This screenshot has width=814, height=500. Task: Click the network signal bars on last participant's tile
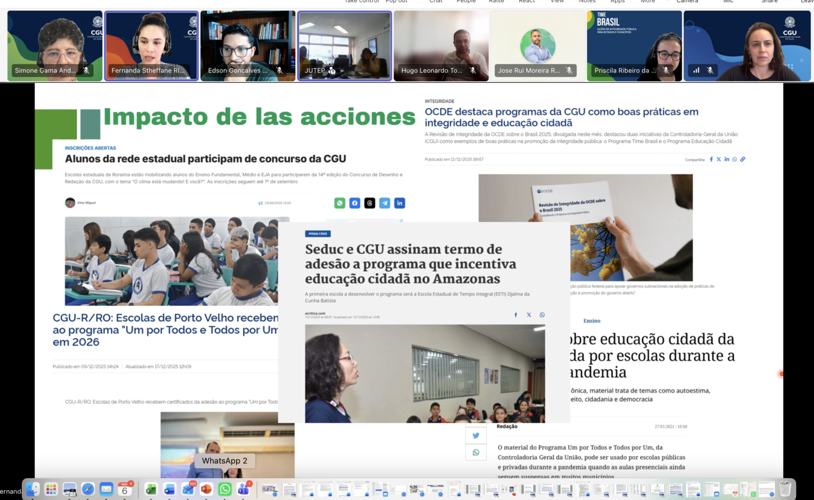coord(696,71)
